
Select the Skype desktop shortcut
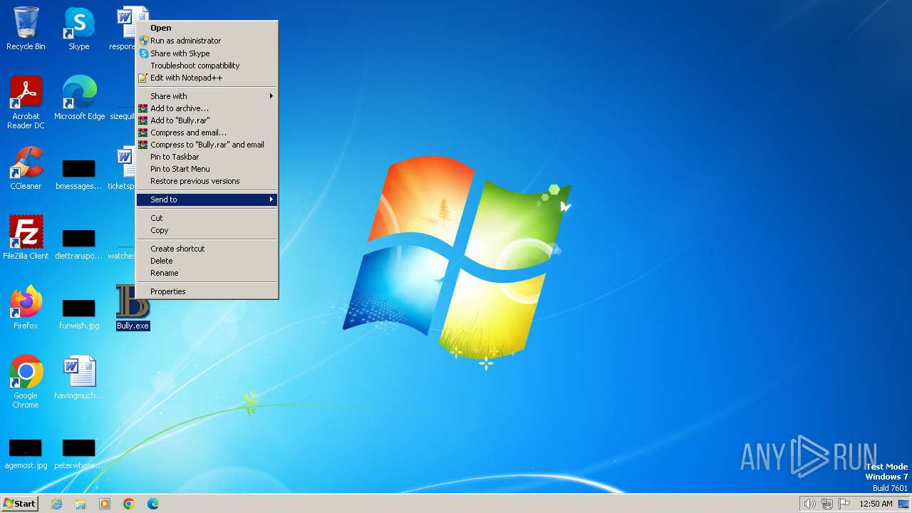pyautogui.click(x=79, y=28)
